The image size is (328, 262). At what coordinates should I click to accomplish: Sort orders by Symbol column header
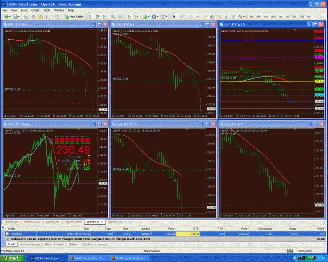pyautogui.click(x=145, y=229)
